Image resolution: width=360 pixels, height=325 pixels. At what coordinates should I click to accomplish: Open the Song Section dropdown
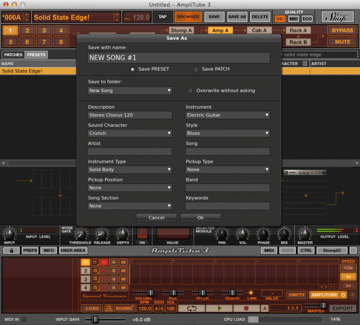tap(130, 206)
